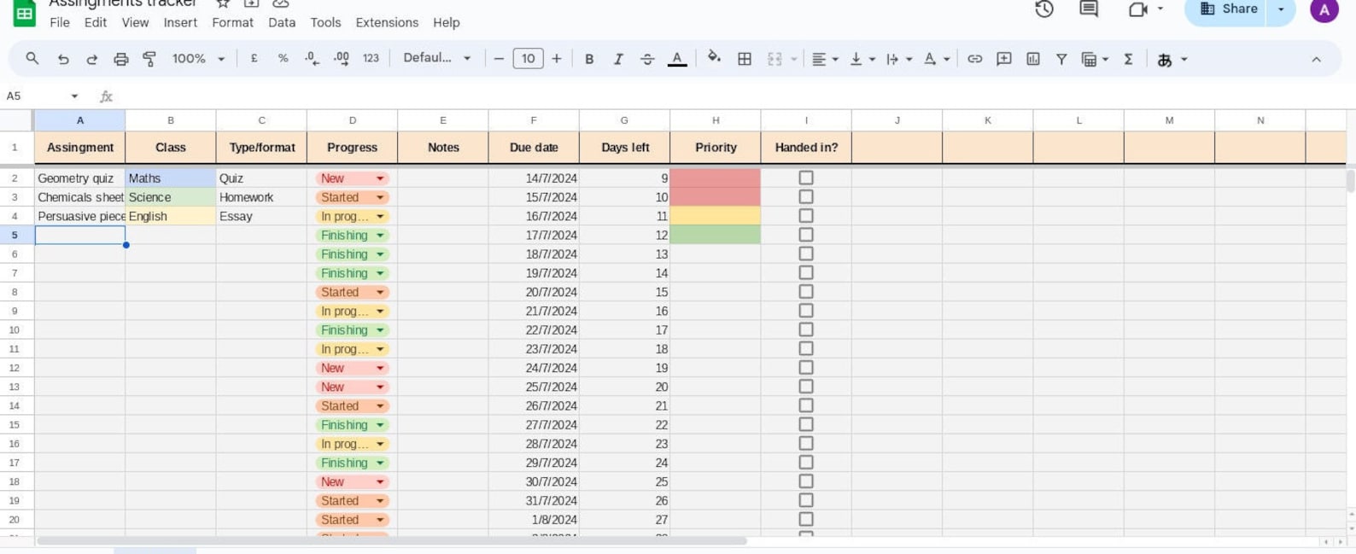This screenshot has height=554, width=1356.
Task: Open Progress dropdown for Chemicals sheet
Action: [x=380, y=197]
